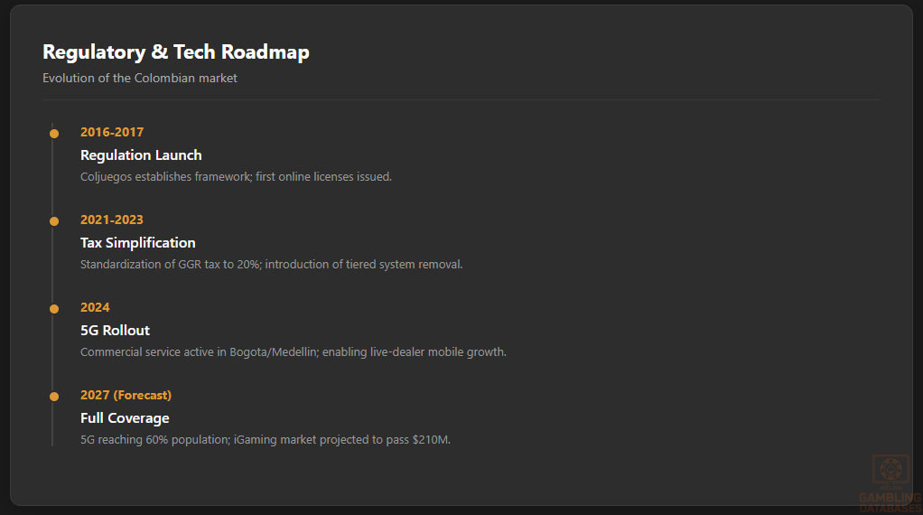Click the 5G Rollout heading

(x=115, y=331)
